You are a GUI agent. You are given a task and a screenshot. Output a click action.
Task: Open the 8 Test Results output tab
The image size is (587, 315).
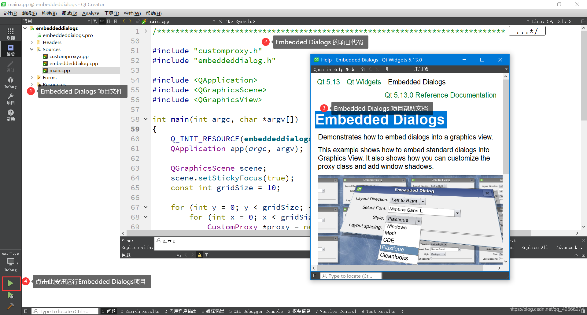click(378, 311)
